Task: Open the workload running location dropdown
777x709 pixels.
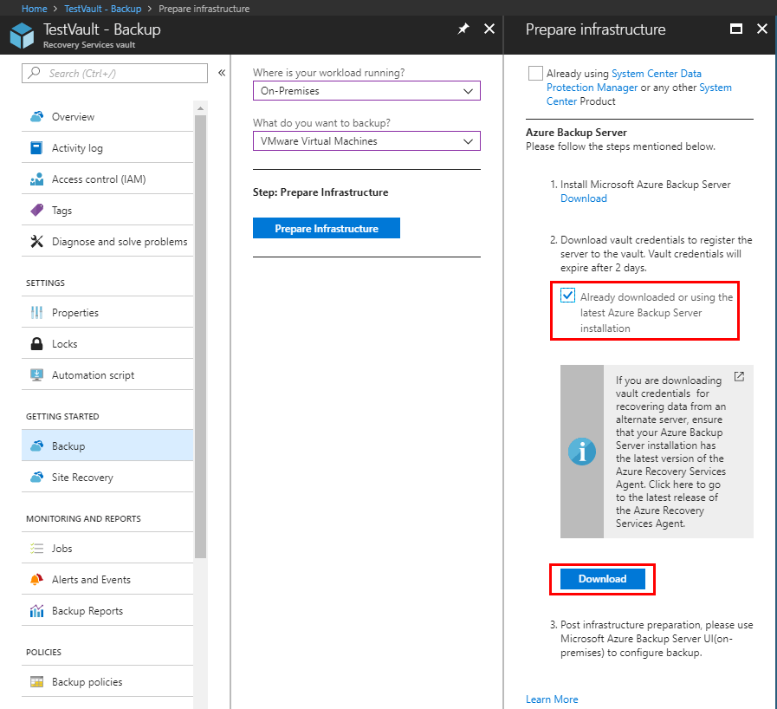Action: tap(366, 91)
